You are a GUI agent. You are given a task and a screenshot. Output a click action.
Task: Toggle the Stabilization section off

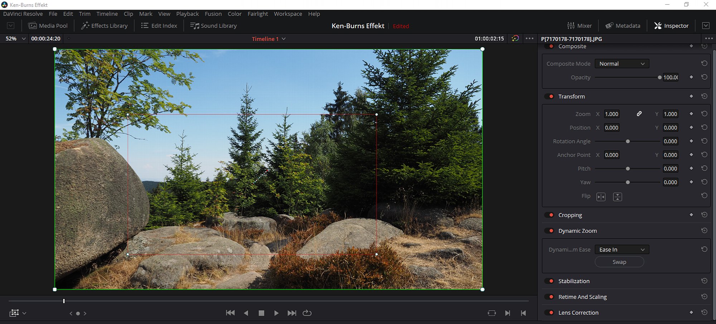click(550, 281)
